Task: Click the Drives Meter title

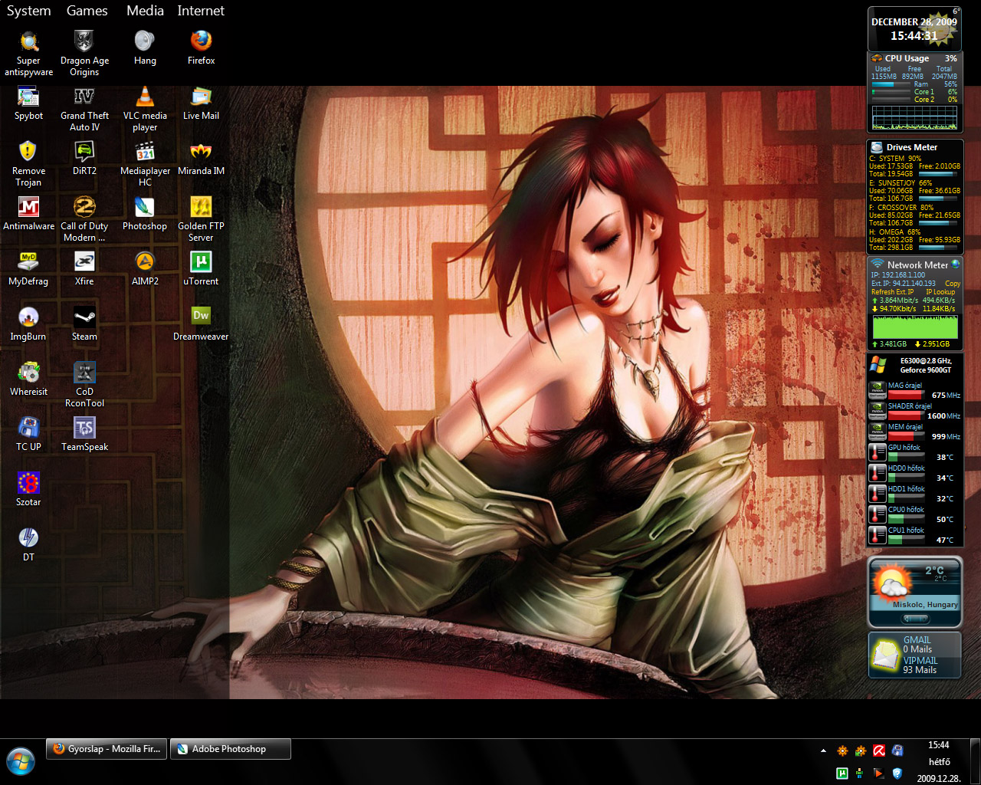Action: click(911, 147)
